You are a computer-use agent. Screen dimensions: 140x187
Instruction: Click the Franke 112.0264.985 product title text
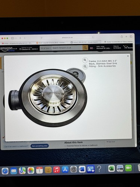(x=103, y=64)
